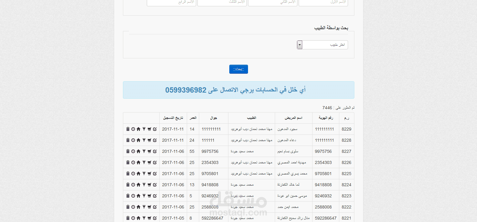Click home icon for record 8223
Viewport: 477px width, 222px height.
(139, 196)
